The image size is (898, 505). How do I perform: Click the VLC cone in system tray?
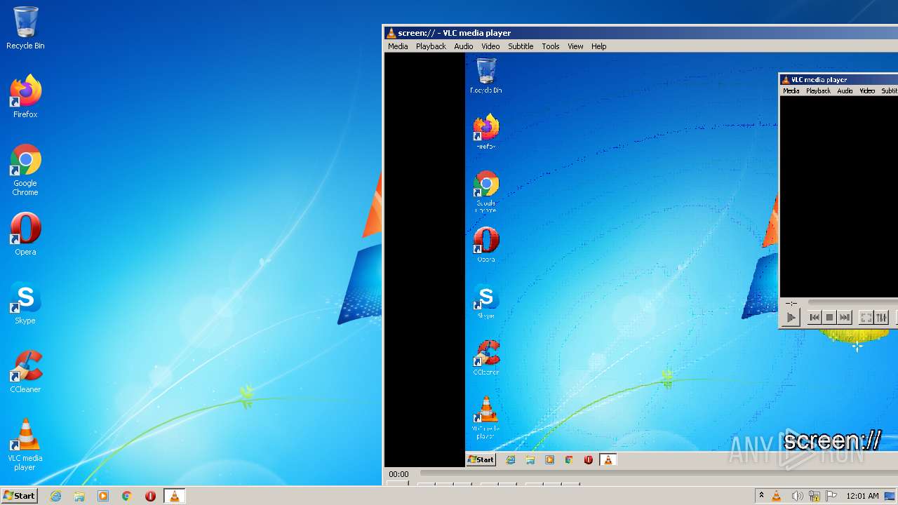click(x=777, y=496)
